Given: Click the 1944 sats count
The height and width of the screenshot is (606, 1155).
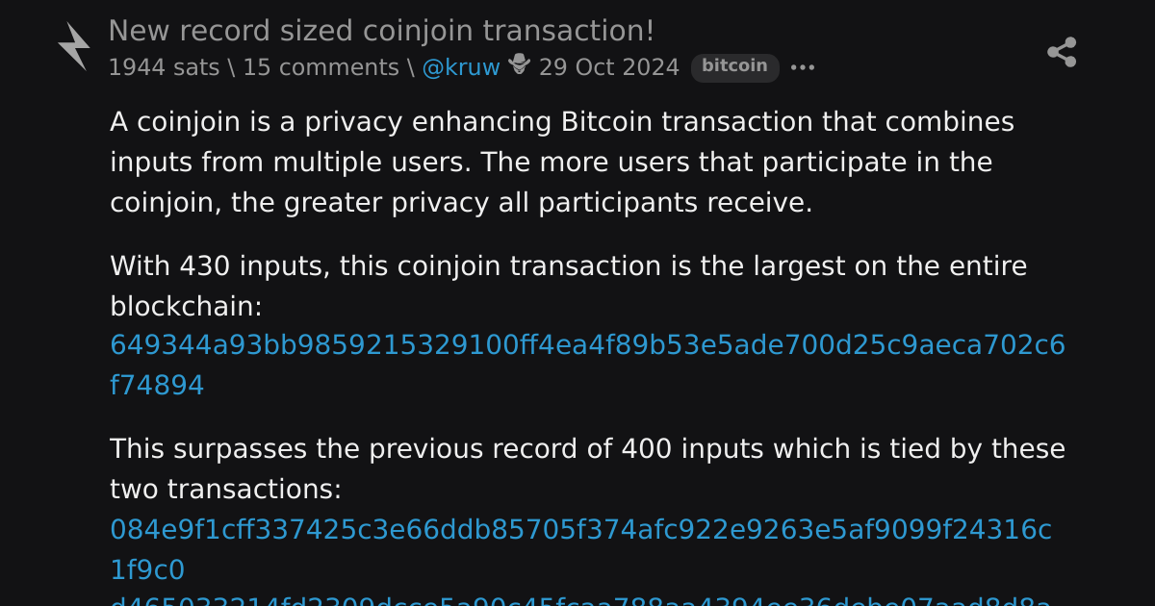Looking at the screenshot, I should coord(164,67).
